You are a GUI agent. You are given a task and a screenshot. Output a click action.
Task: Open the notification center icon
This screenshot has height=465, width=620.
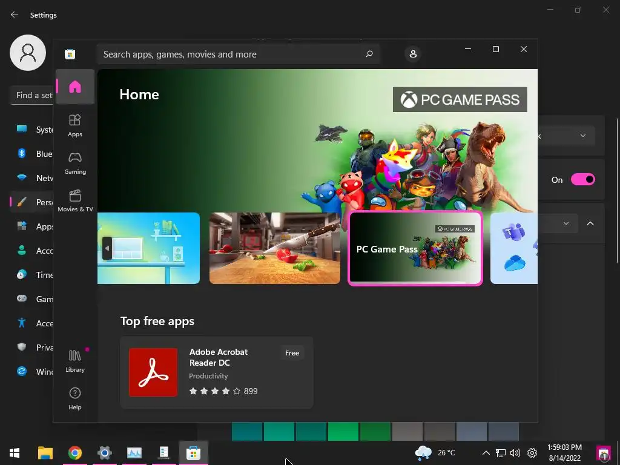point(604,453)
